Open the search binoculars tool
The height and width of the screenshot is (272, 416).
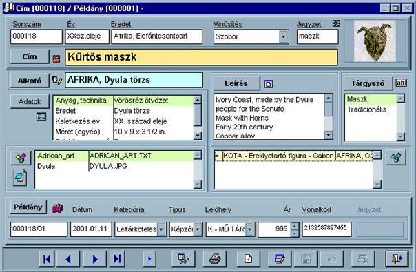183,259
